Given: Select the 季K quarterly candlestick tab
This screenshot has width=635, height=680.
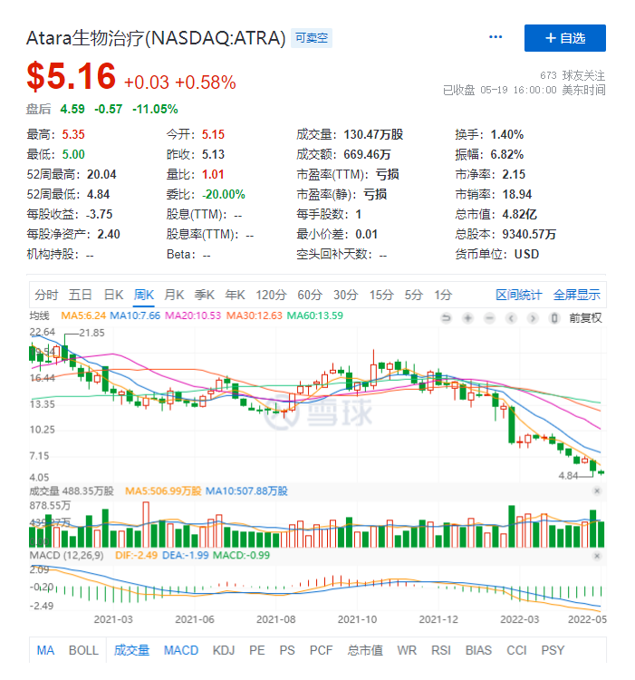Looking at the screenshot, I should coord(205,295).
